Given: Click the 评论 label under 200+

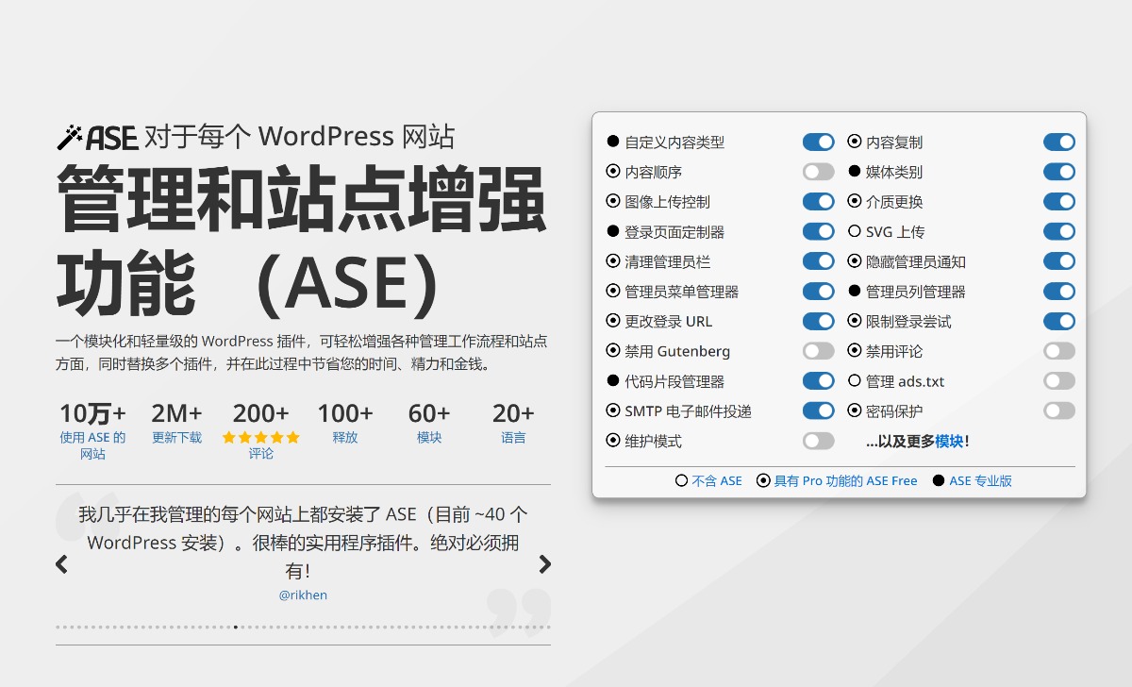Looking at the screenshot, I should [x=261, y=454].
